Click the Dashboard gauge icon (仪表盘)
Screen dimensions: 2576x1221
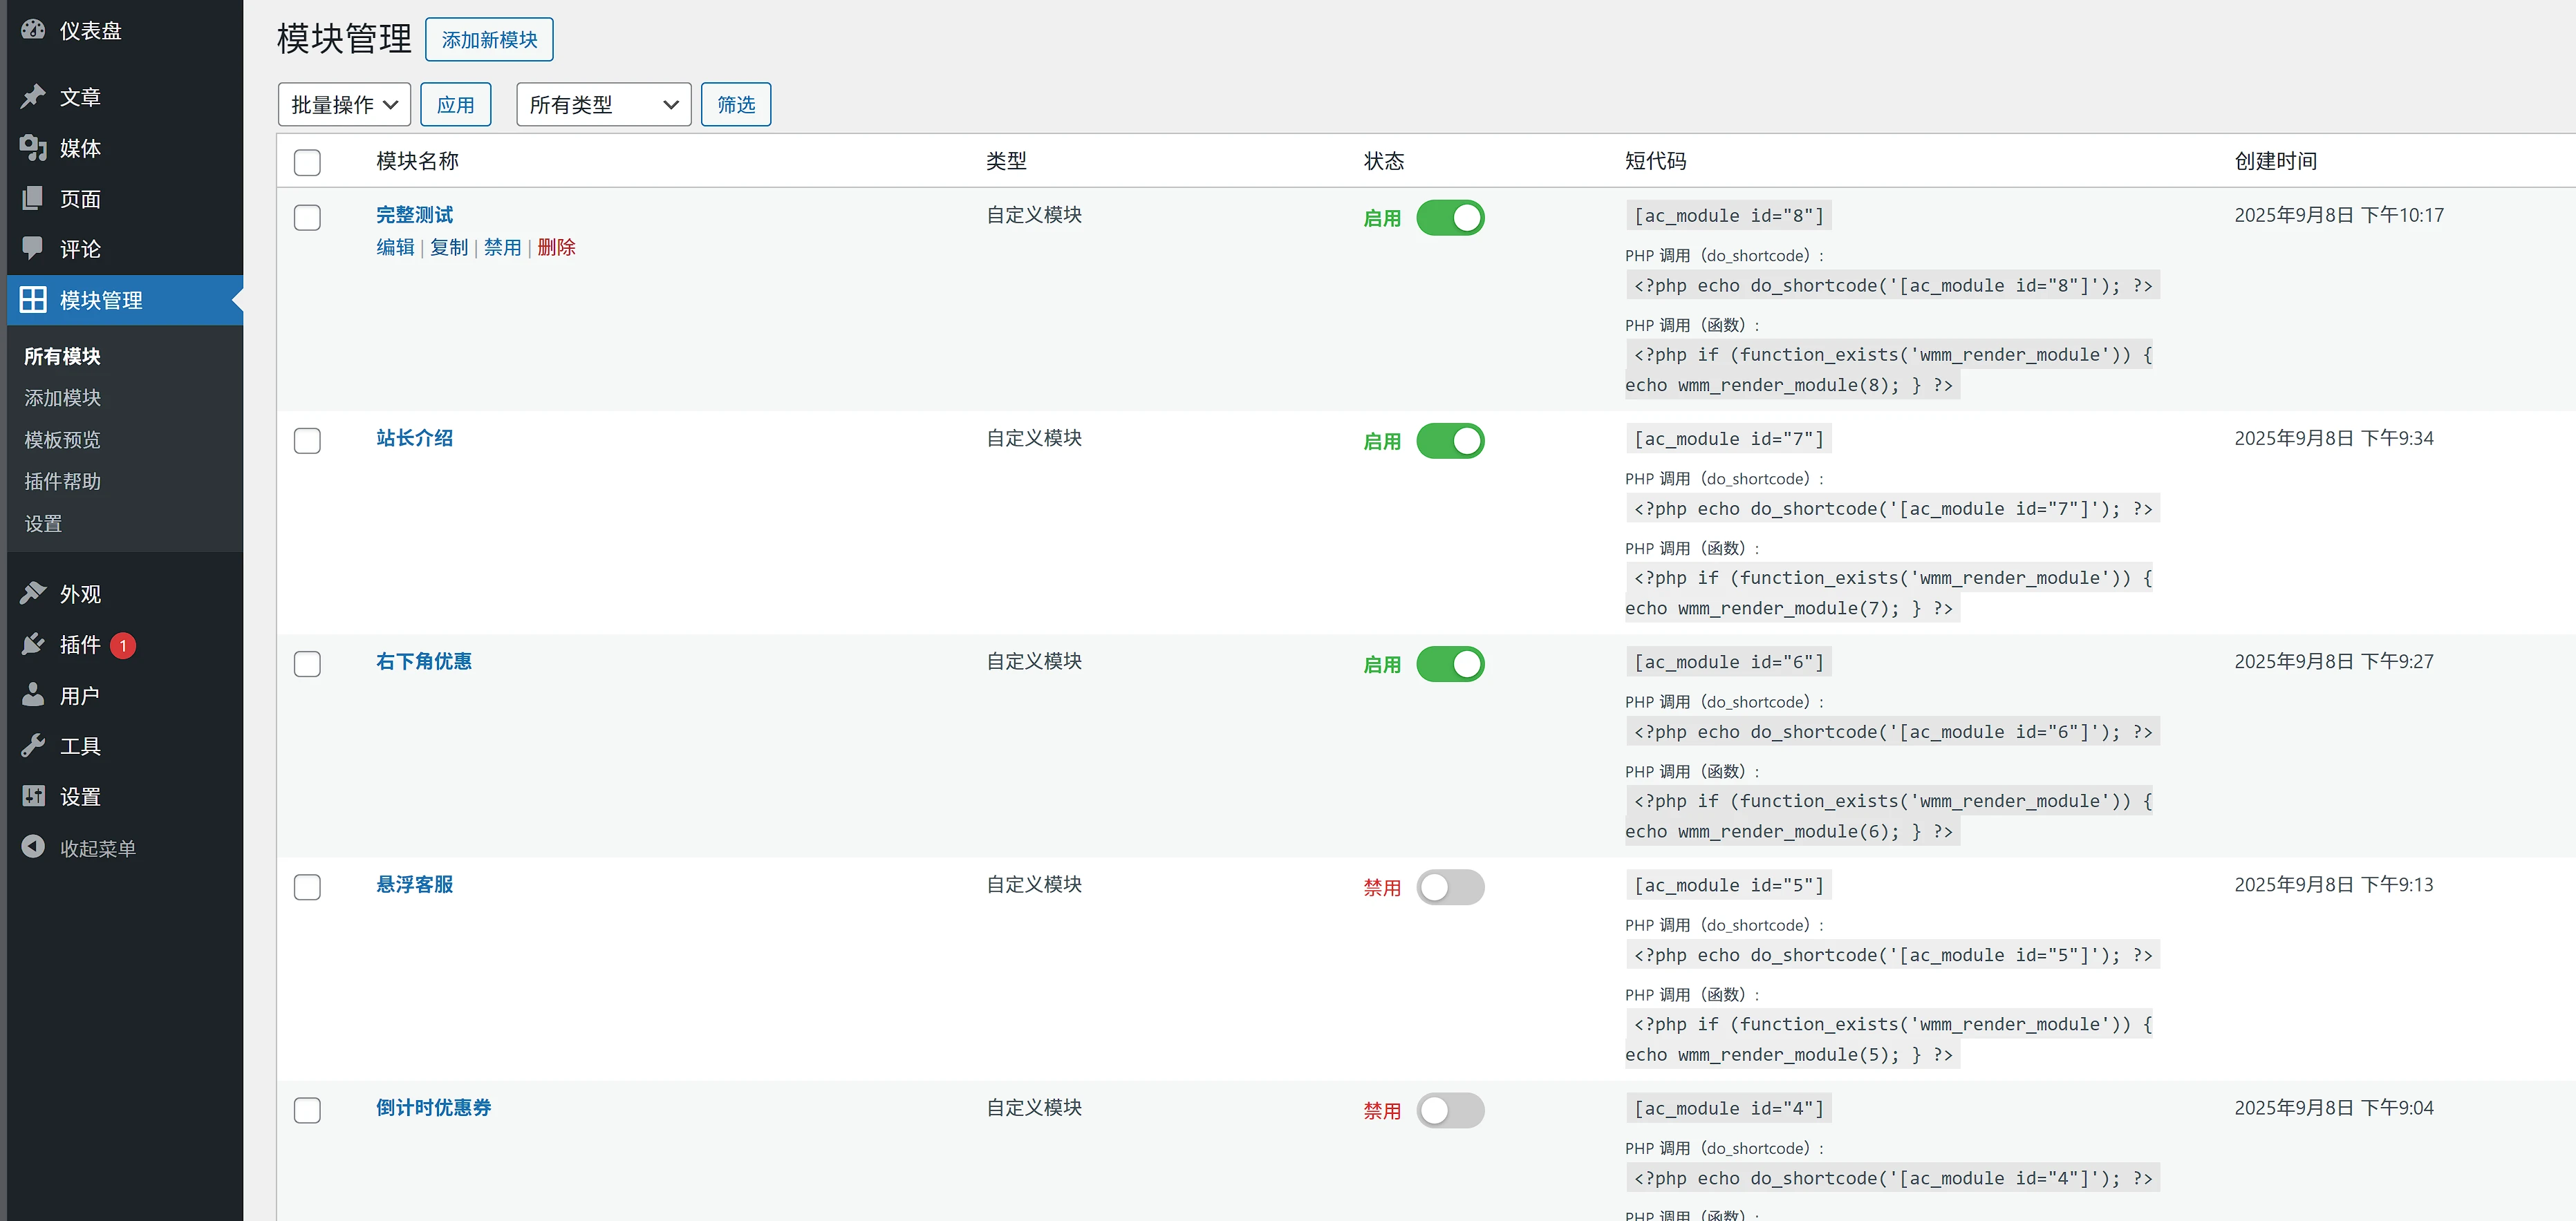pyautogui.click(x=33, y=30)
